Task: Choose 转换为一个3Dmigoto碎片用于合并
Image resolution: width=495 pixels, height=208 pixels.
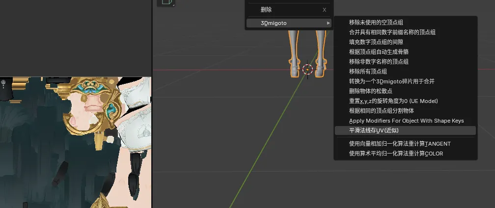Action: click(405, 81)
